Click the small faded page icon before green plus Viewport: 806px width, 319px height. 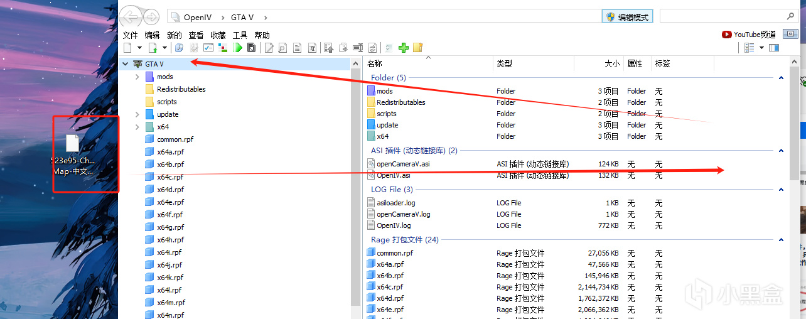tap(388, 48)
